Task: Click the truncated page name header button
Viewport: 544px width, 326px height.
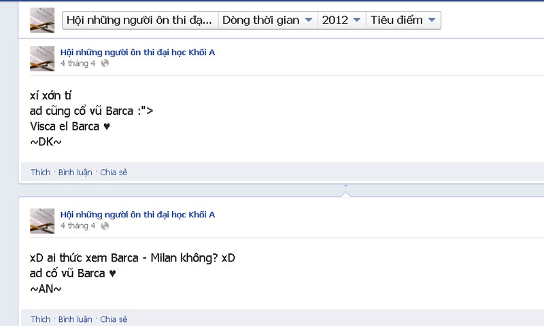Action: pos(139,20)
